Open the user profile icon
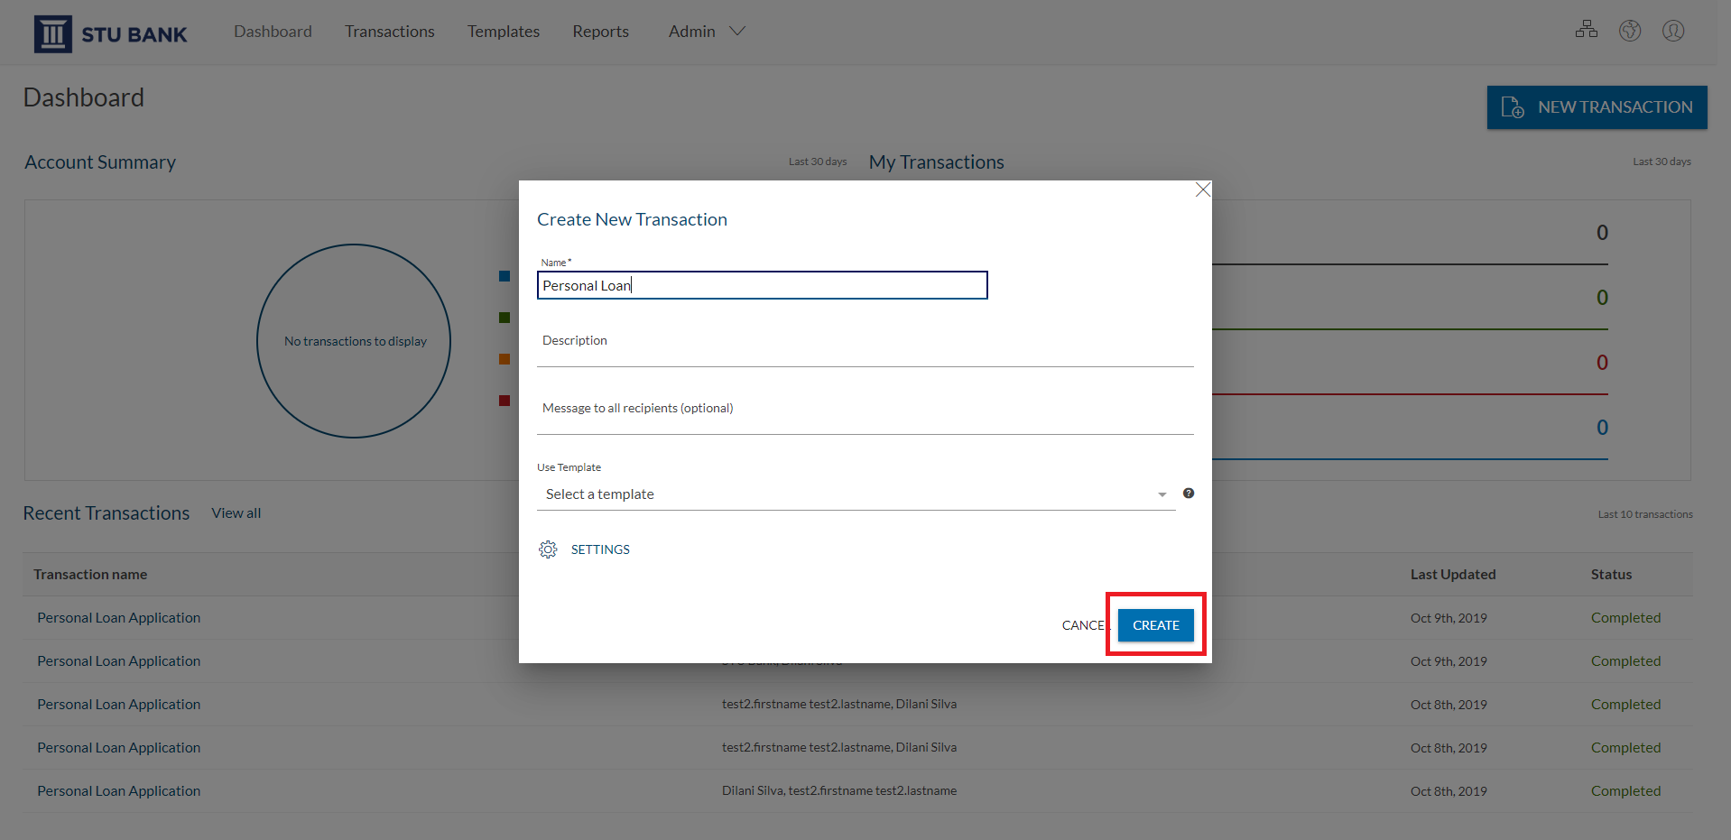 1673,31
